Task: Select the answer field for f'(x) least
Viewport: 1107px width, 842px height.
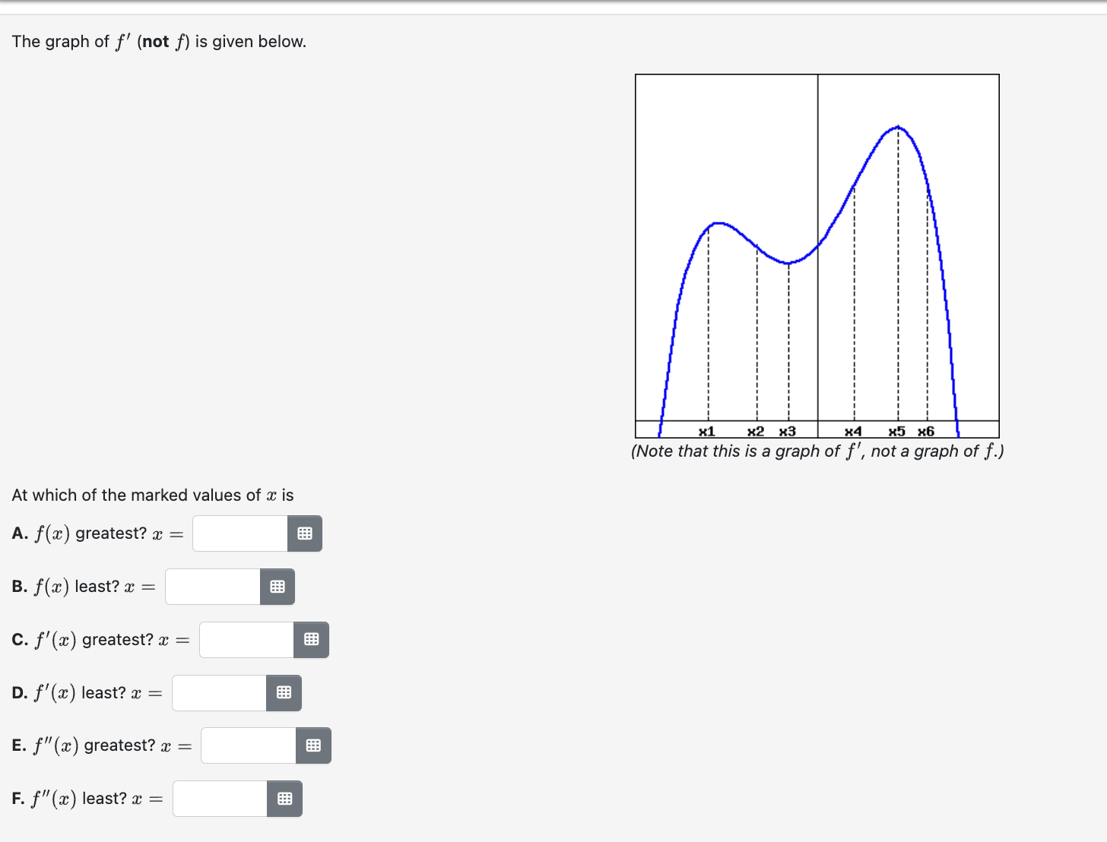Action: (217, 692)
